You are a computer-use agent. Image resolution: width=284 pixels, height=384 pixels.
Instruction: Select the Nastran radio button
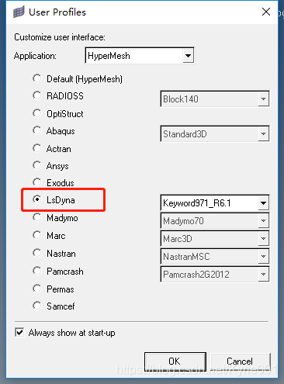(37, 253)
